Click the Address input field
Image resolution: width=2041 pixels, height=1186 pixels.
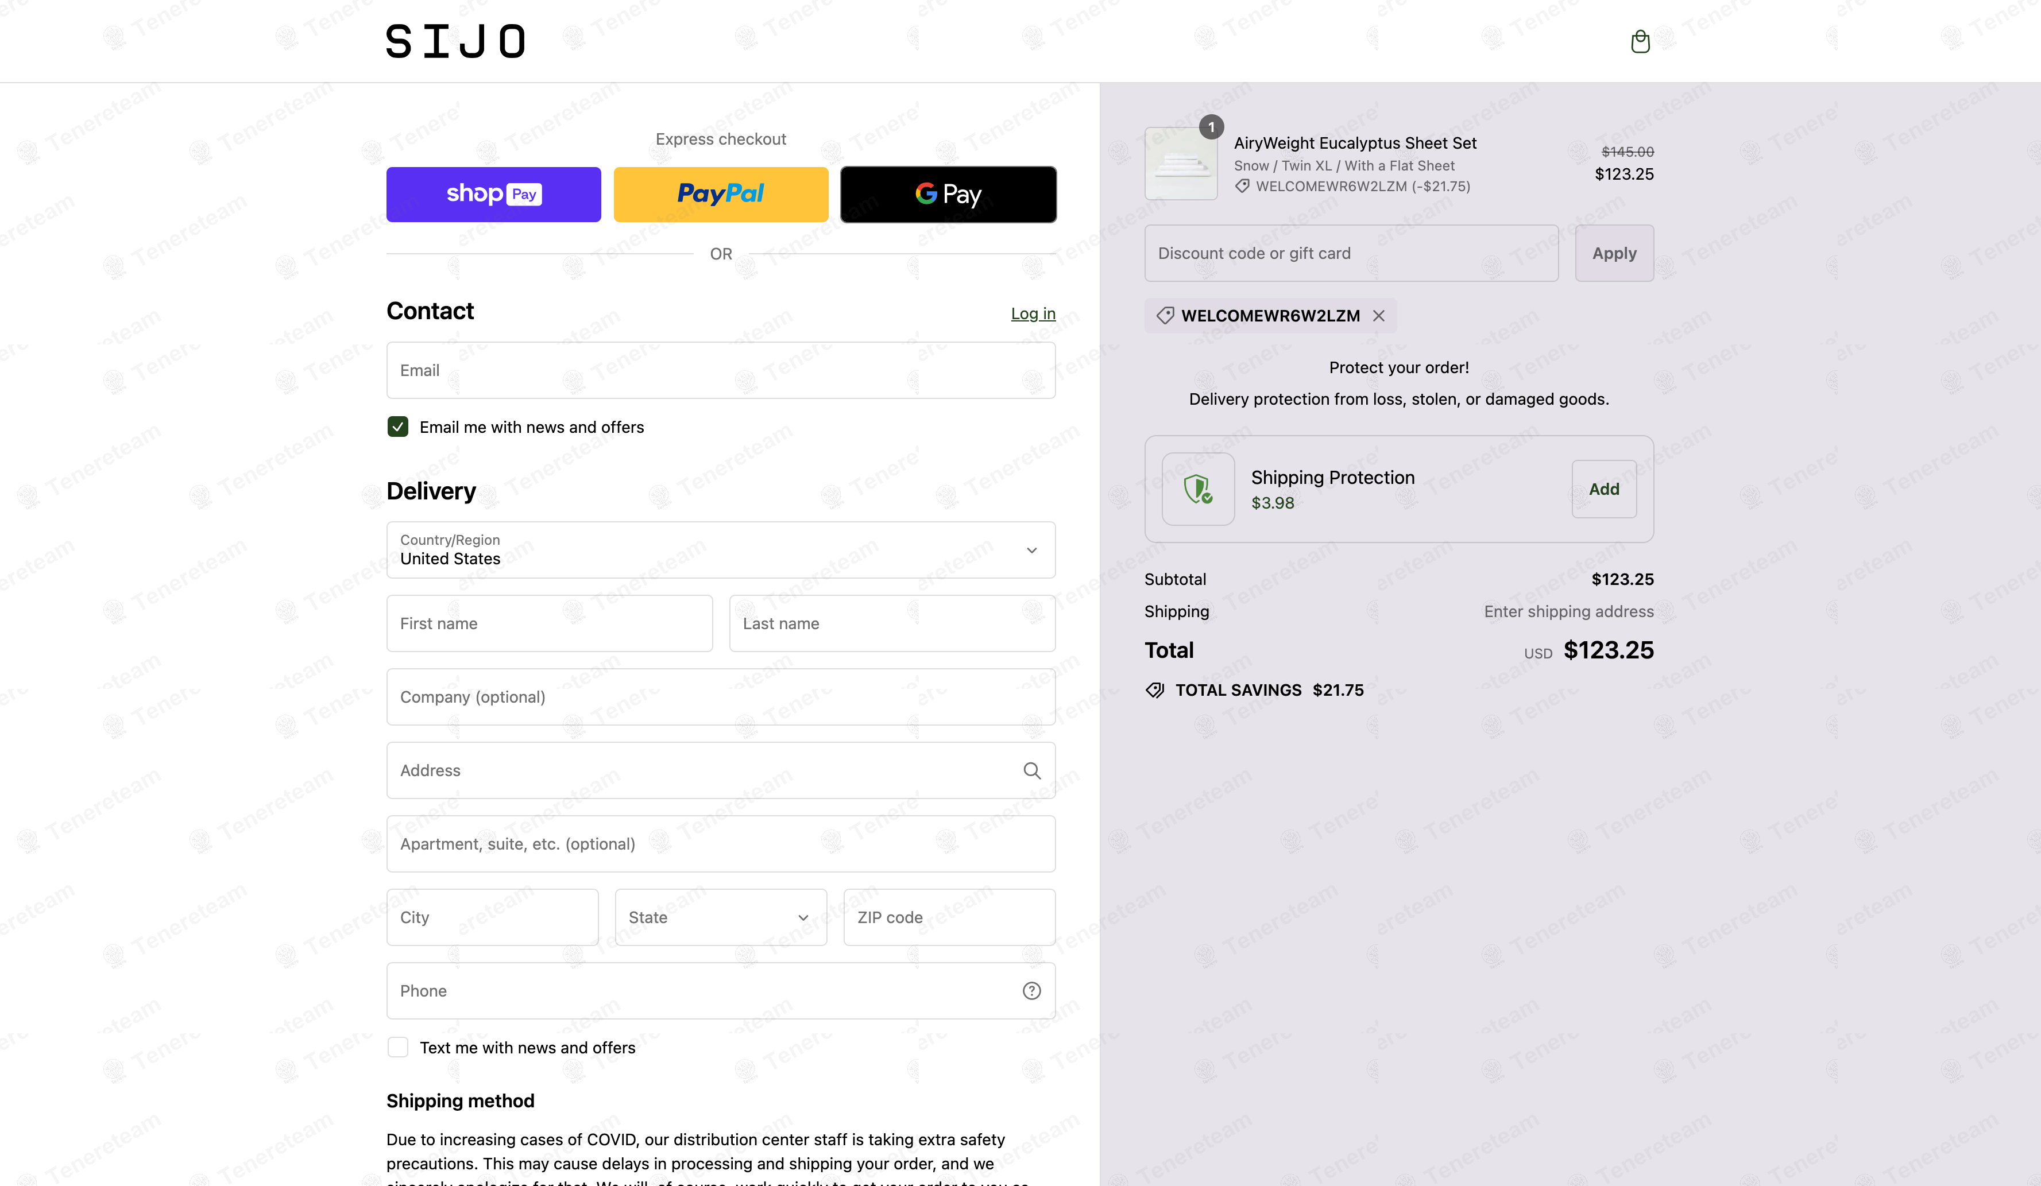coord(721,770)
